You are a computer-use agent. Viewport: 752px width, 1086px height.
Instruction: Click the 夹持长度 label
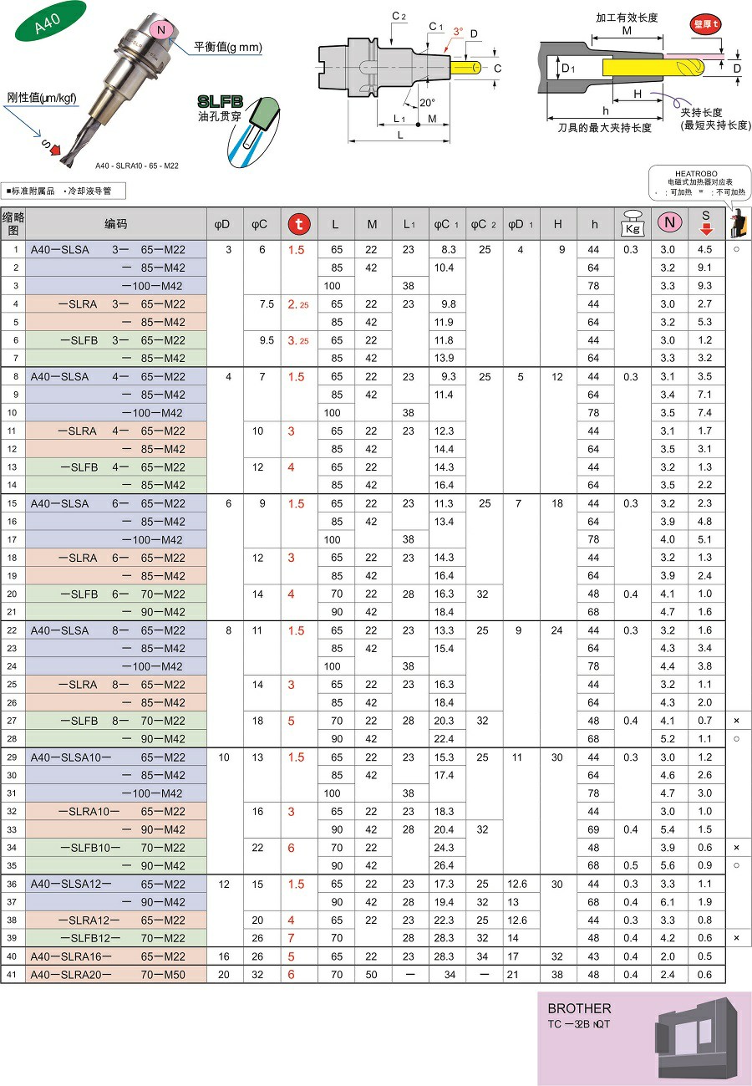pos(701,112)
